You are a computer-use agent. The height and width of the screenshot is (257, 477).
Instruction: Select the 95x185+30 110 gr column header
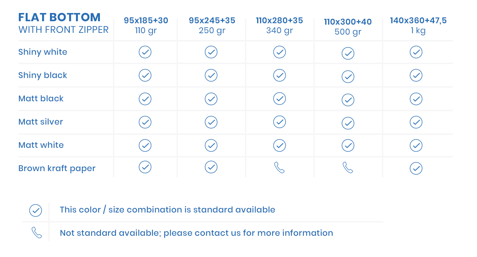[x=146, y=25]
